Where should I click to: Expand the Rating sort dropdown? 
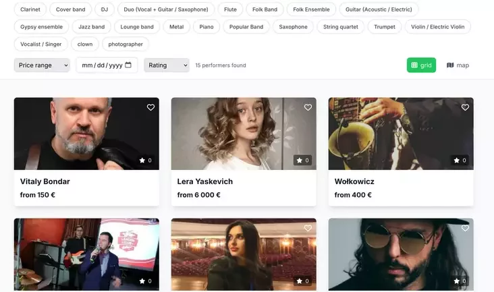click(x=166, y=65)
